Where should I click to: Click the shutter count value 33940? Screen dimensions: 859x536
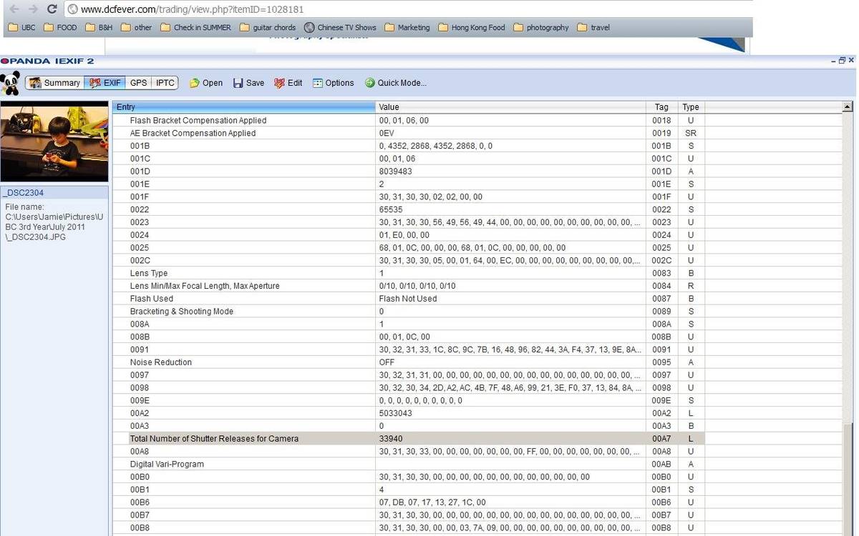391,439
